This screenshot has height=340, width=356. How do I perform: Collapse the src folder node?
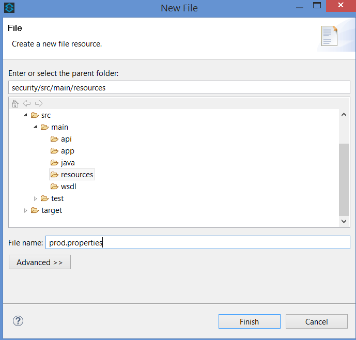pyautogui.click(x=25, y=115)
